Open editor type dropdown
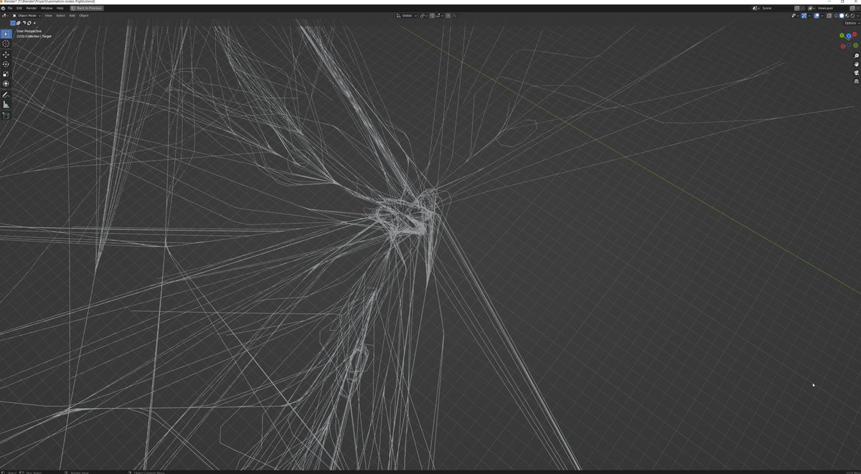This screenshot has width=861, height=474. [x=5, y=16]
